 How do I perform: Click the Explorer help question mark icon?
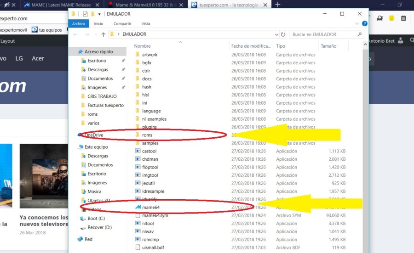tap(365, 23)
